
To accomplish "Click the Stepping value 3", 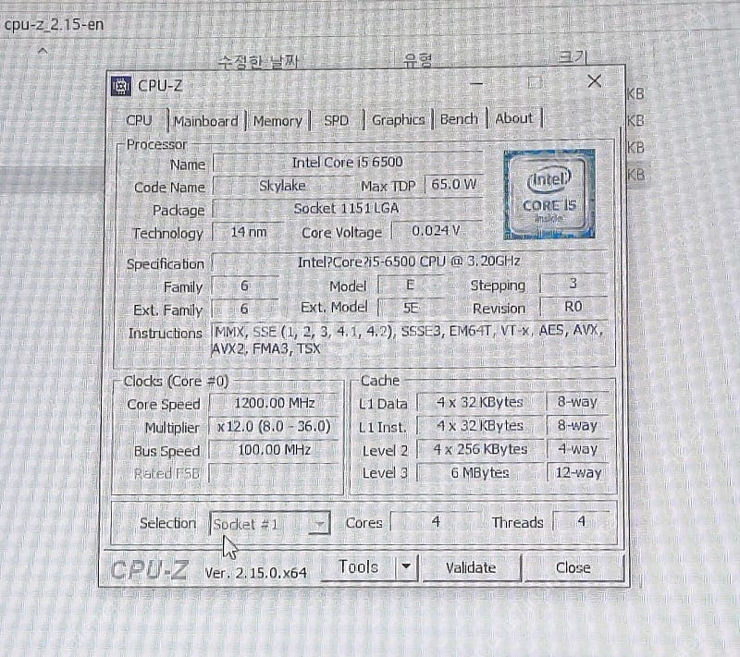I will tap(573, 284).
